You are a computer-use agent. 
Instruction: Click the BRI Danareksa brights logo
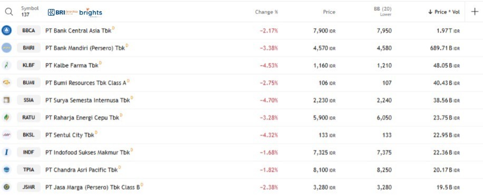(75, 12)
